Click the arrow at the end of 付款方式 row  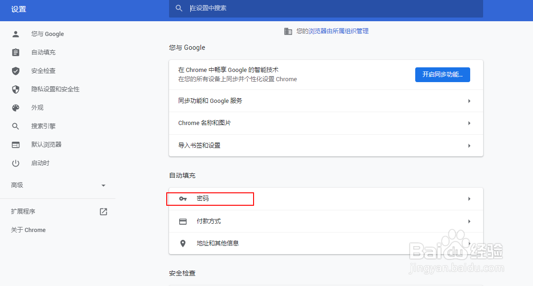tap(469, 221)
